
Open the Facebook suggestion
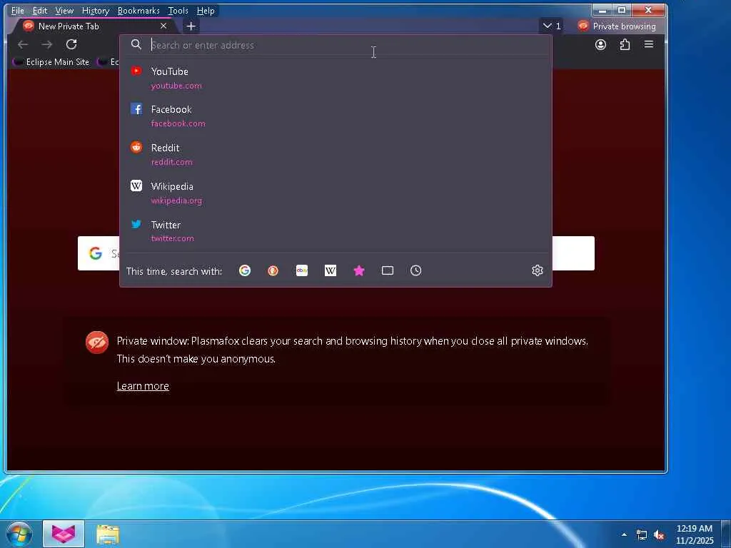click(x=336, y=116)
